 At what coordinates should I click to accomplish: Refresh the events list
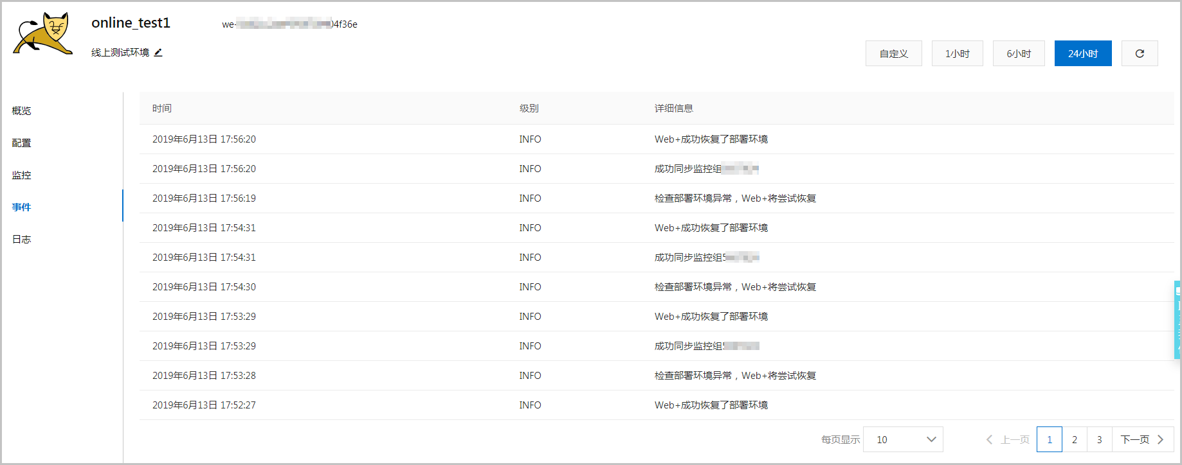(1140, 53)
